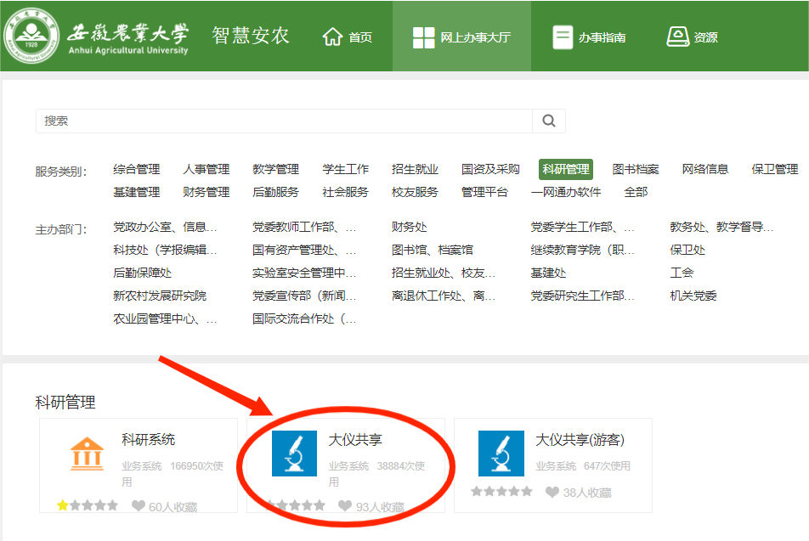Screen dimensions: 809x541
Task: Select the 网上办事大厅 tab
Action: coord(461,37)
